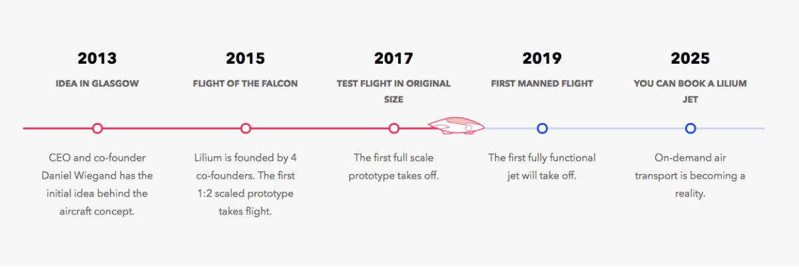Select the 2017 timeline marker circle
Screen dimensions: 799x267
click(394, 128)
